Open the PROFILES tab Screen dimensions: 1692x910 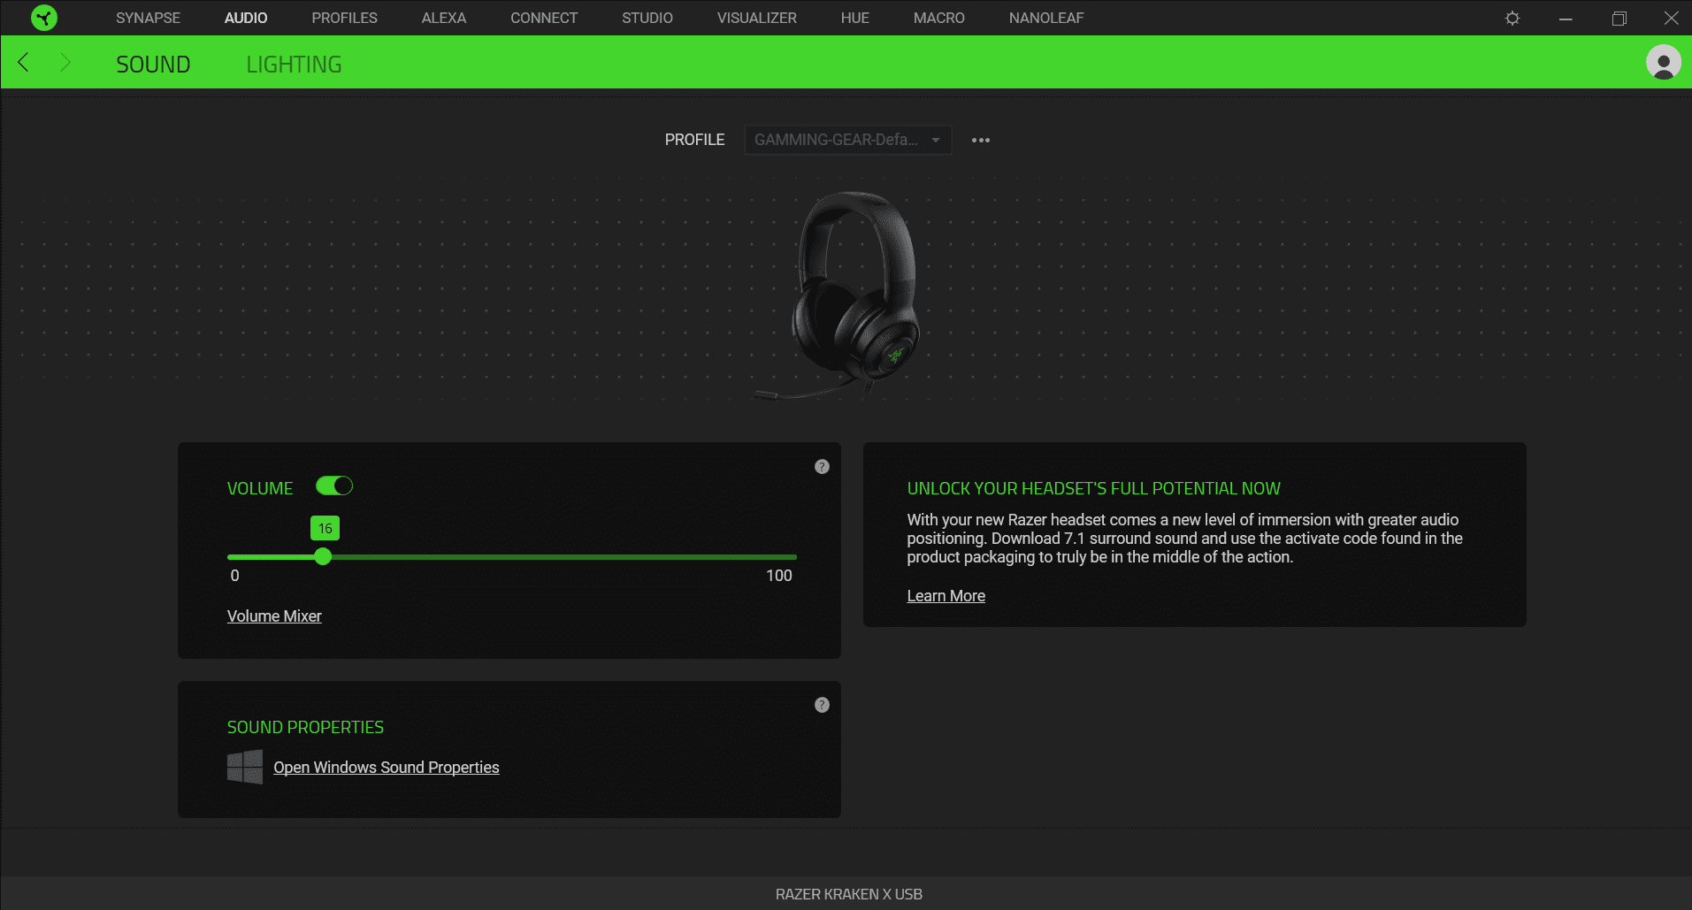(x=344, y=18)
